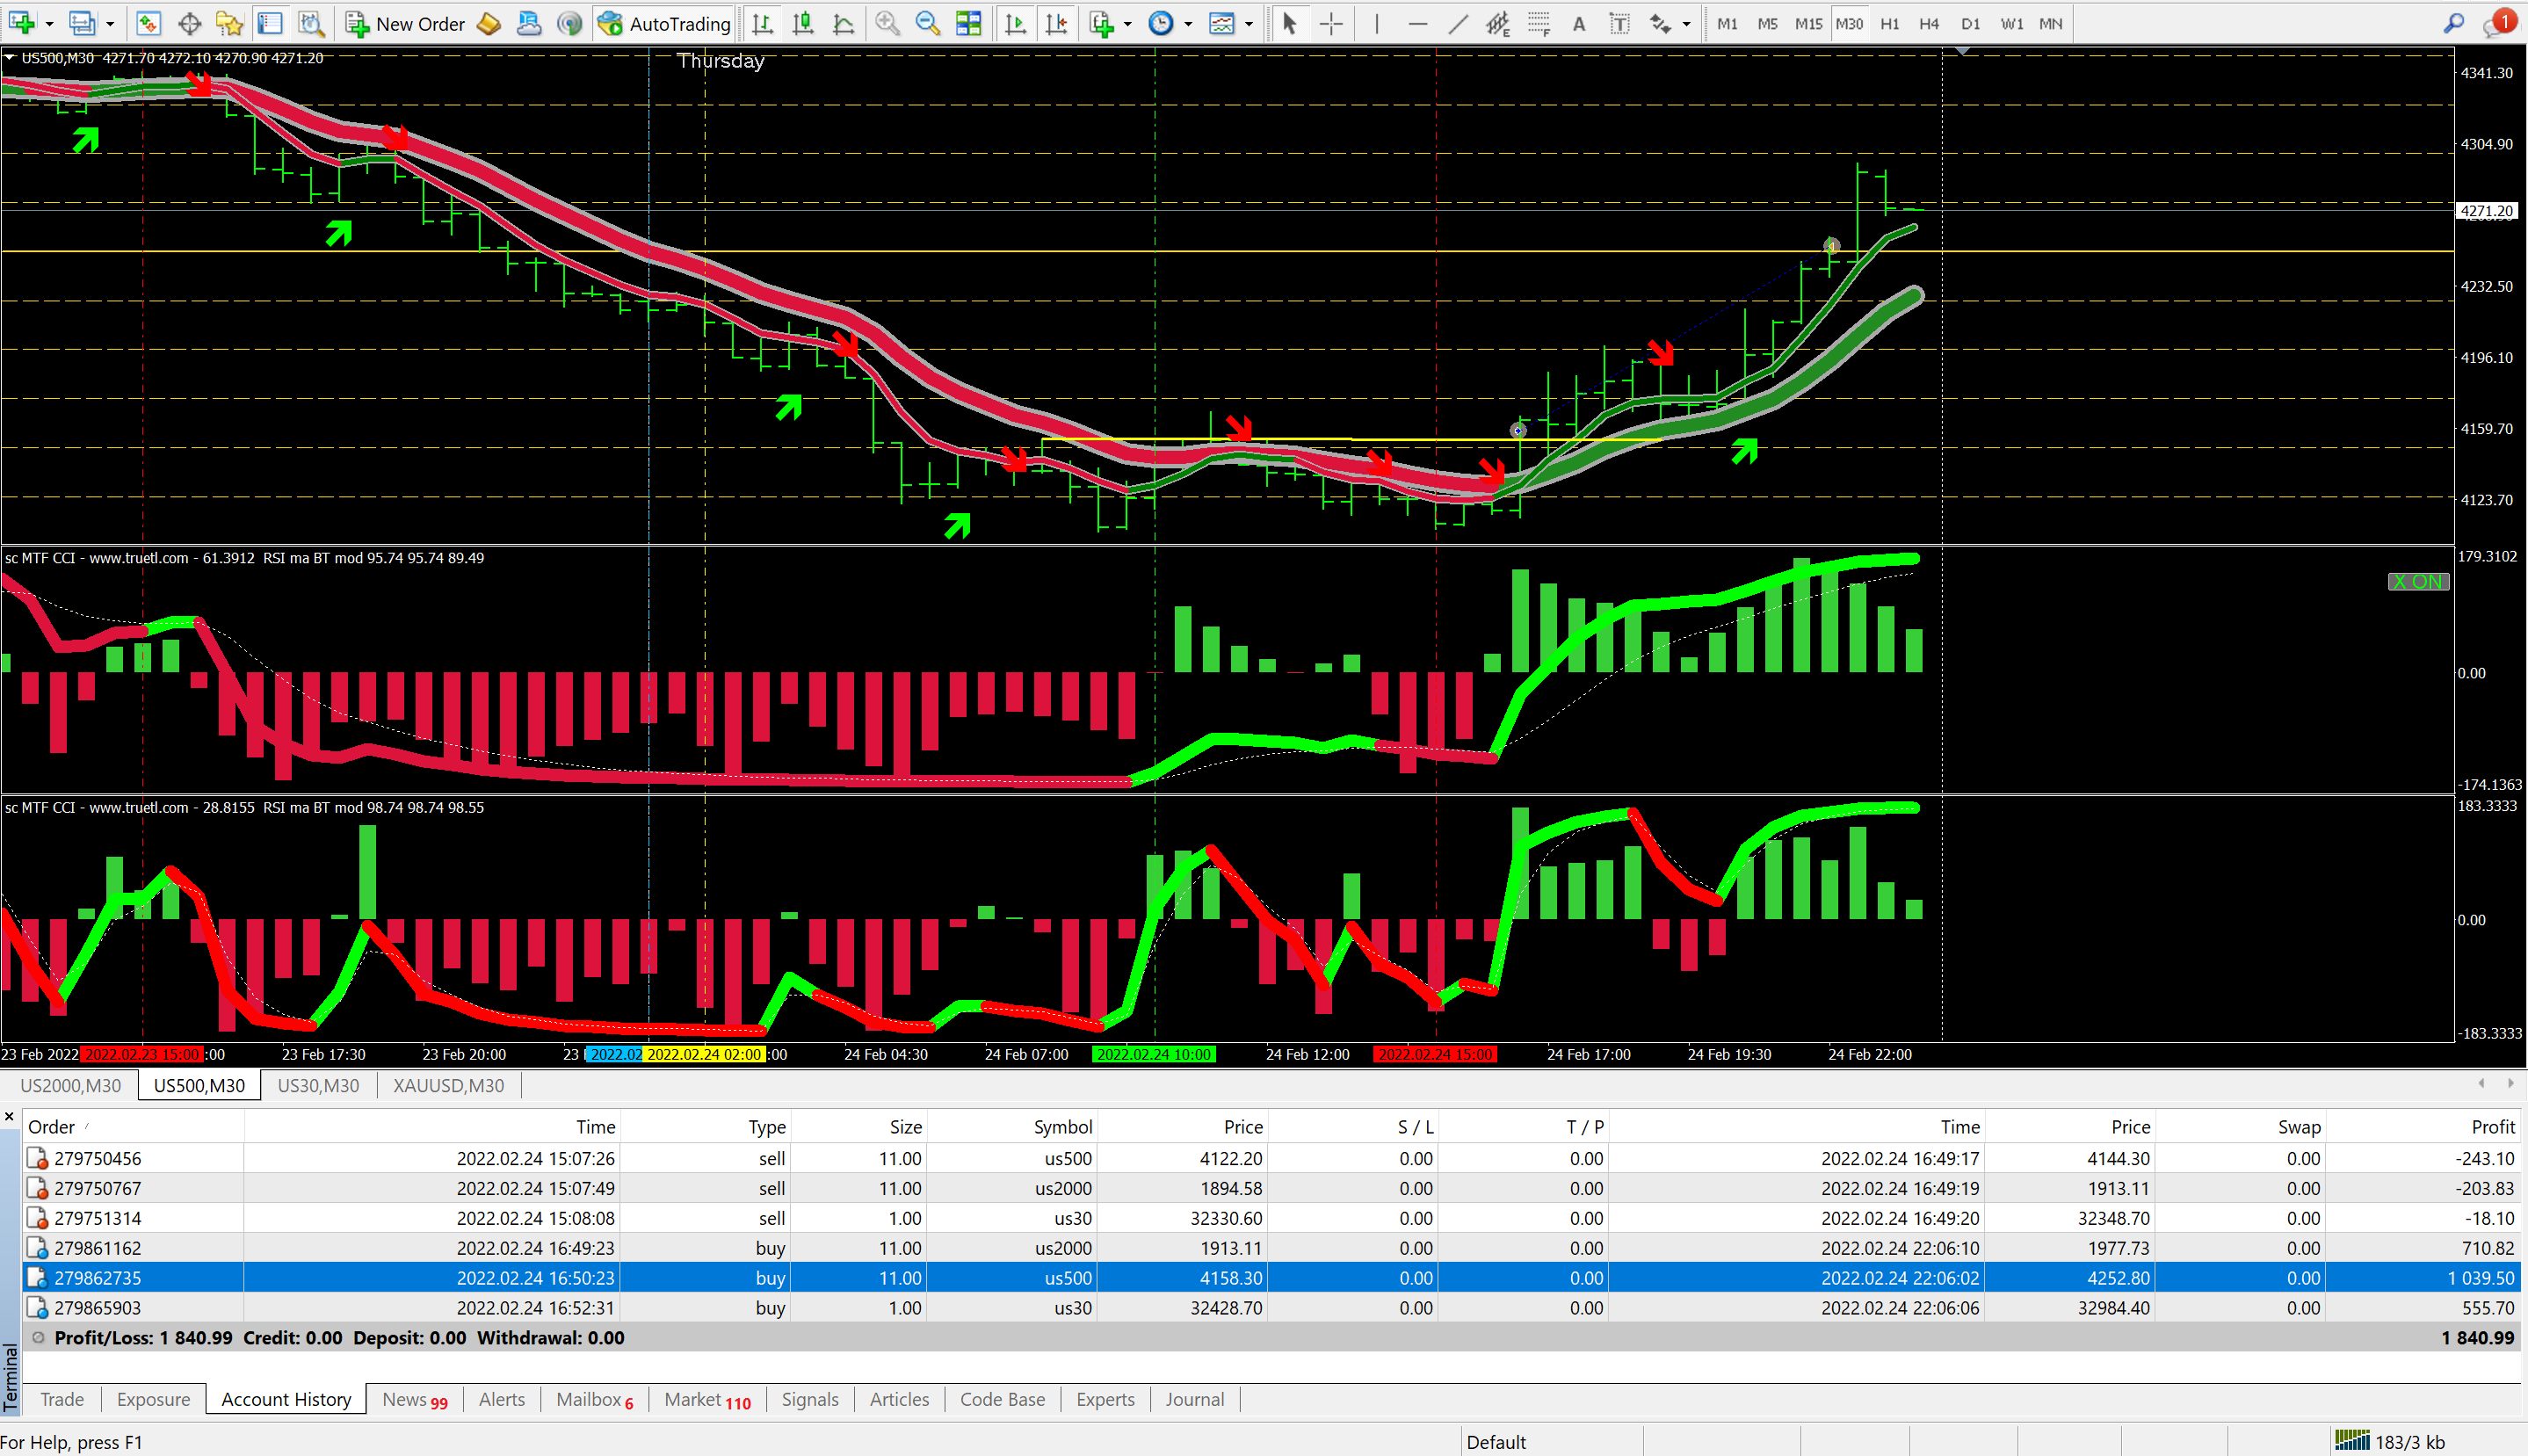Viewport: 2528px width, 1456px height.
Task: Expand the periodicity clock dropdown
Action: 1188,23
